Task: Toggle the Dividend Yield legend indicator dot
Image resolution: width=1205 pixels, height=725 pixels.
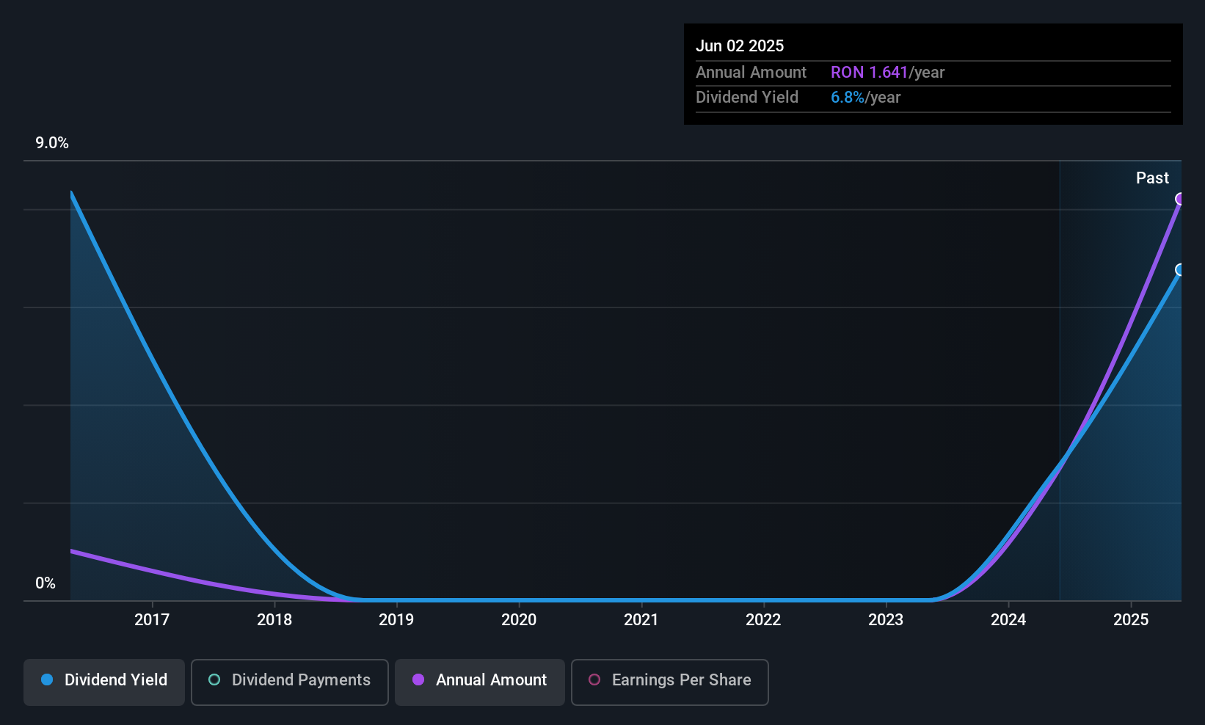Action: [46, 680]
